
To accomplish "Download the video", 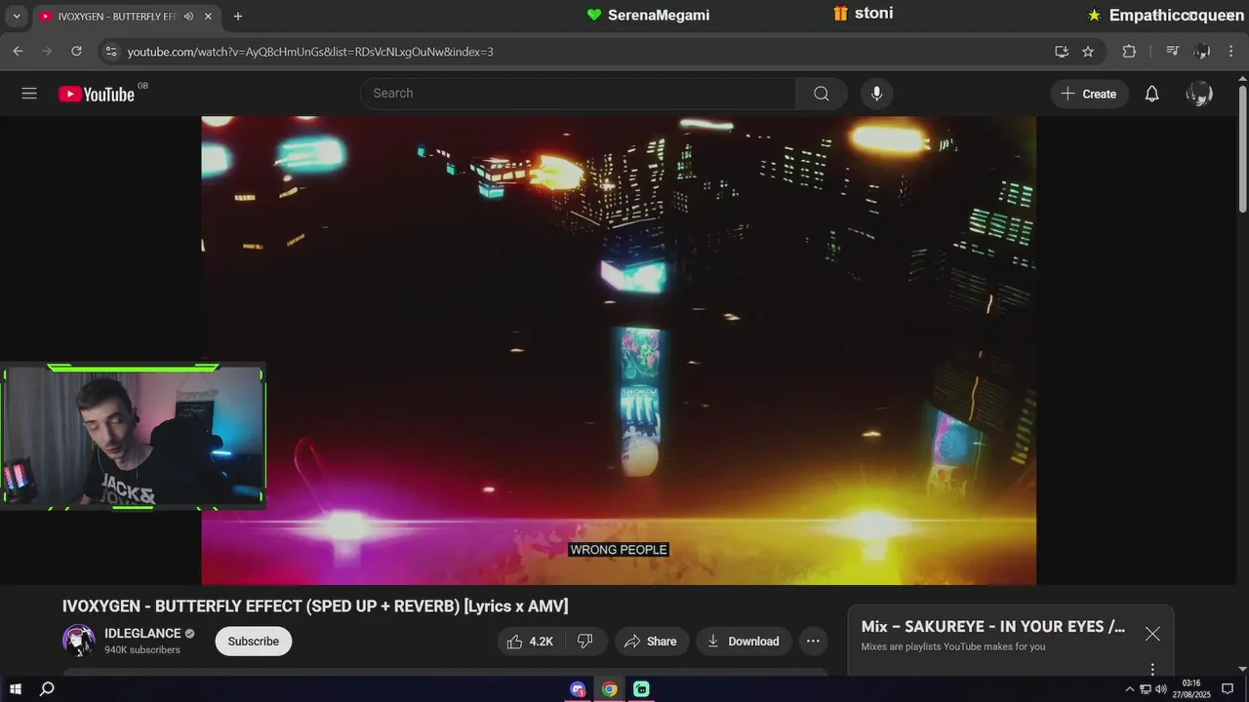I will pos(744,642).
